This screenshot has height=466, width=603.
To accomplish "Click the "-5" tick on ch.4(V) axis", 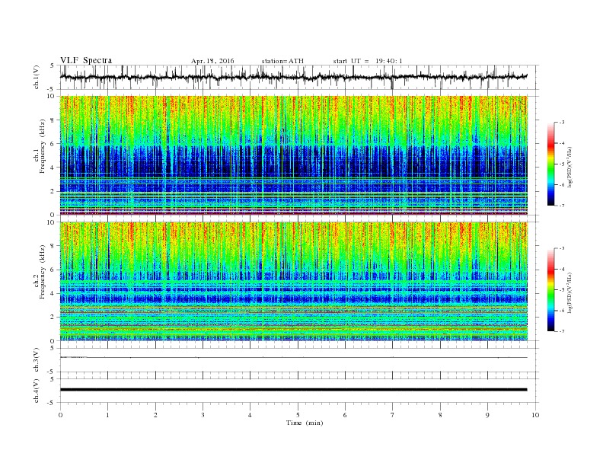I will [52, 403].
